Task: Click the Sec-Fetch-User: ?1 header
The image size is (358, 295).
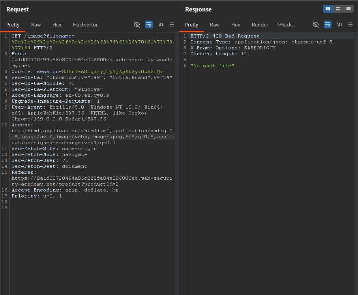Action: point(40,160)
